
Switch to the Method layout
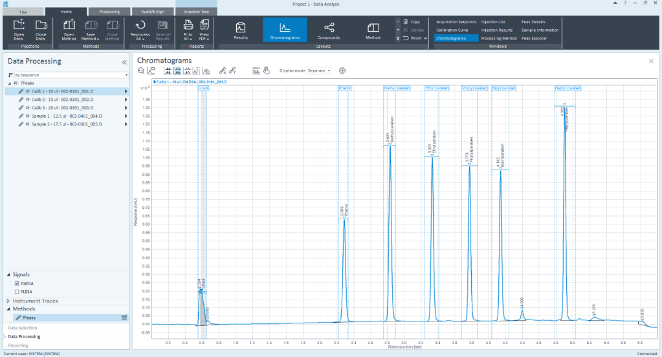(x=373, y=30)
